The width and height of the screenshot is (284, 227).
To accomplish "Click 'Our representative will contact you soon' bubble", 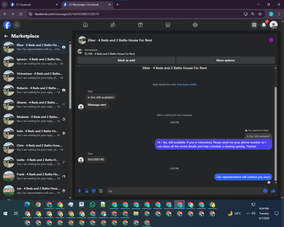I will [243, 177].
